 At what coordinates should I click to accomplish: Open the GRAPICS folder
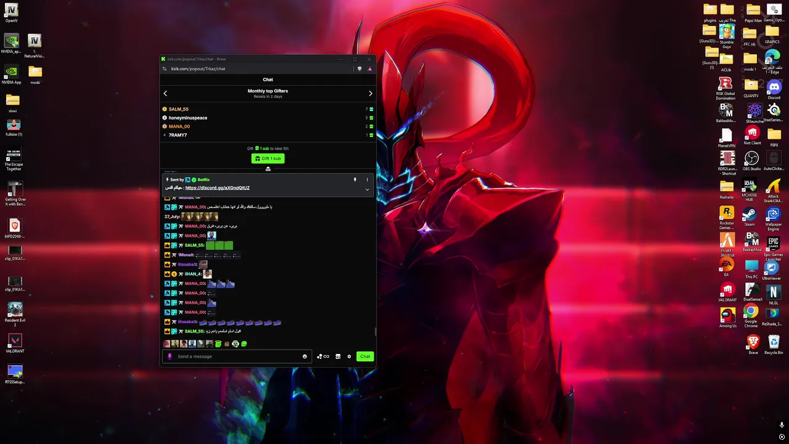(x=772, y=35)
